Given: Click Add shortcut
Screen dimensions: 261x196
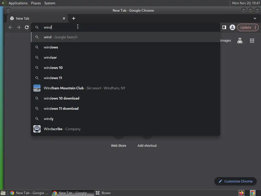Looking at the screenshot, I should (147, 145).
